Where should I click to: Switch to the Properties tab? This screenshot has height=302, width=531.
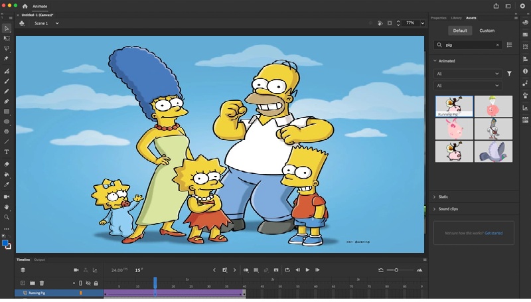pyautogui.click(x=439, y=18)
